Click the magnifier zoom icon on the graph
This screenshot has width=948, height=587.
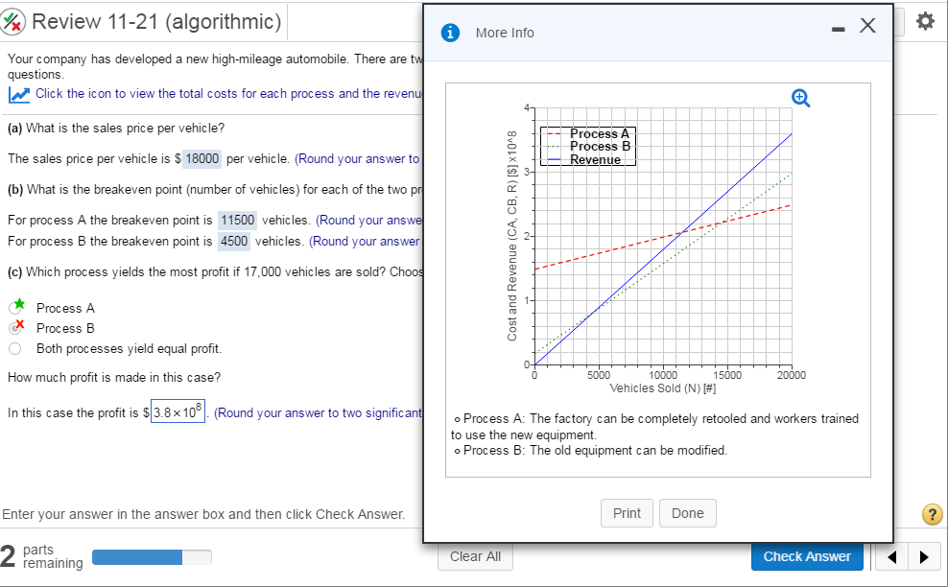[x=800, y=97]
